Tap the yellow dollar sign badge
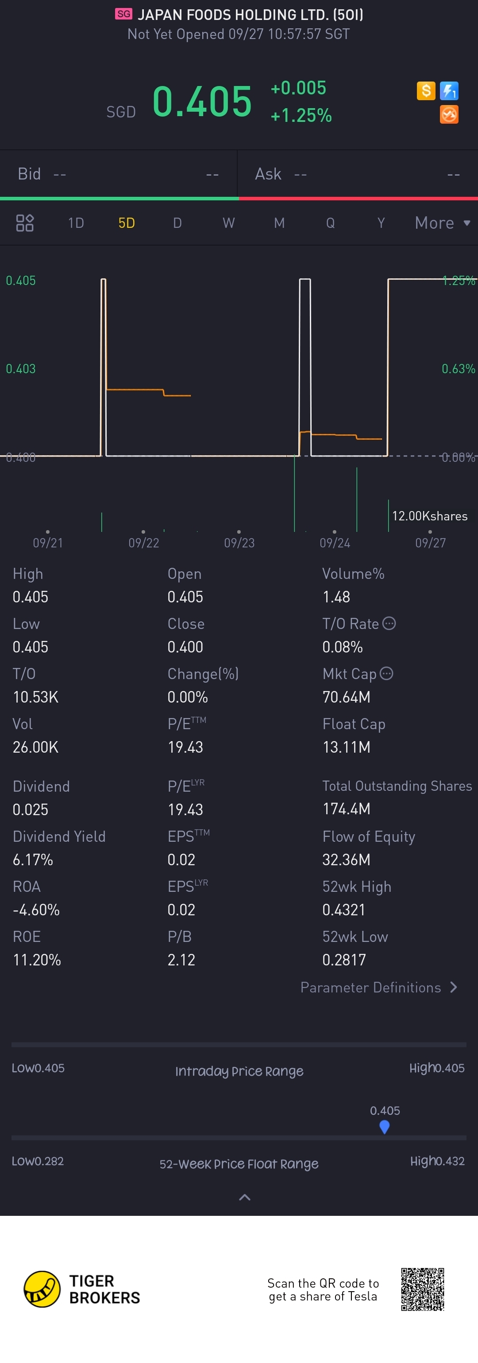This screenshot has height=1363, width=478. pos(426,90)
